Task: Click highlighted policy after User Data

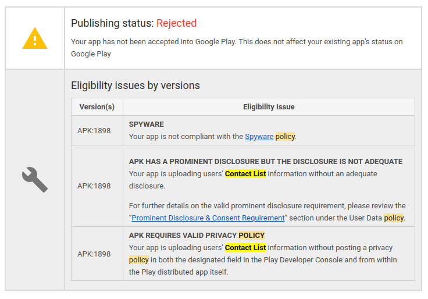Action: (393, 218)
